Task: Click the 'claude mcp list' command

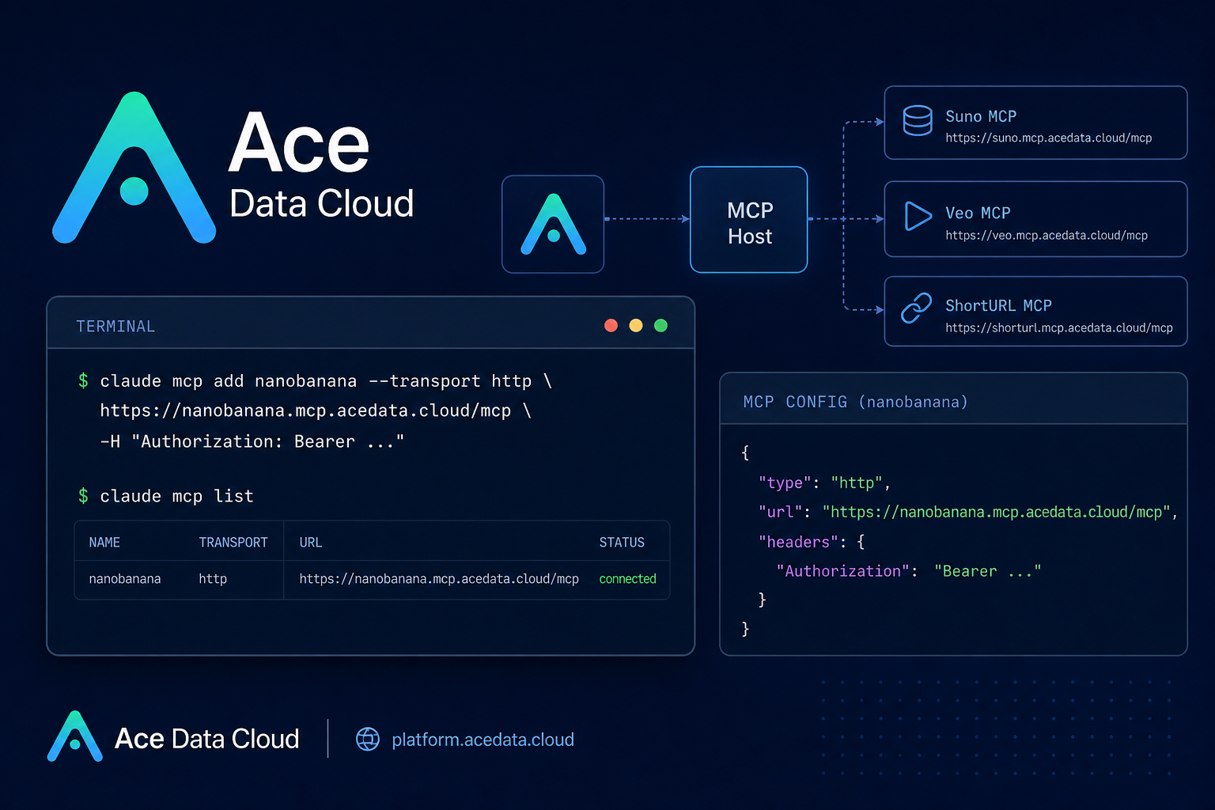Action: coord(165,496)
